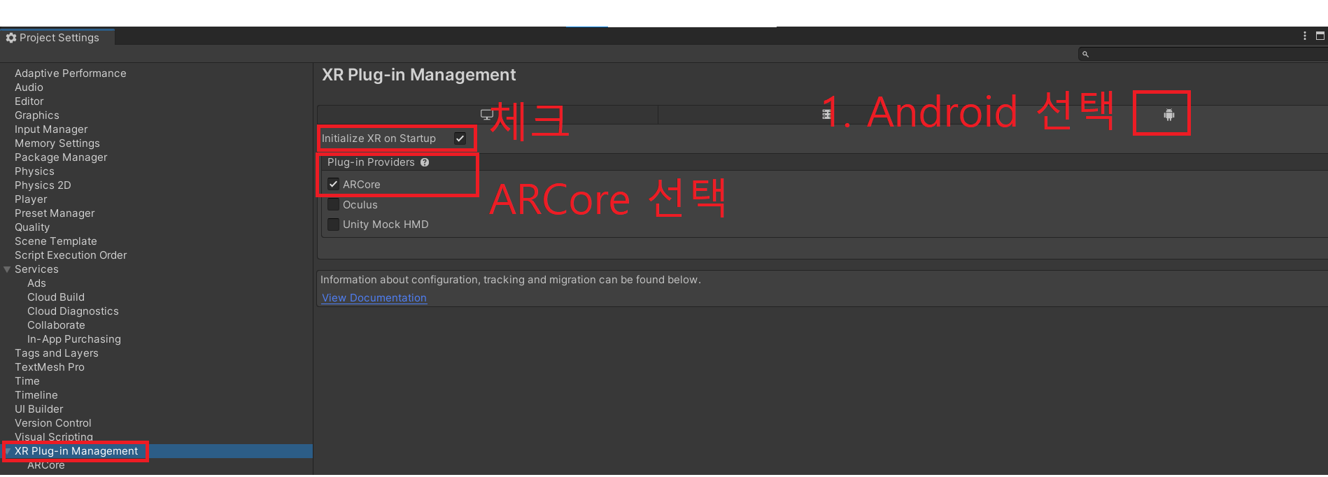Open Version Control settings
1328x477 pixels.
pos(53,423)
